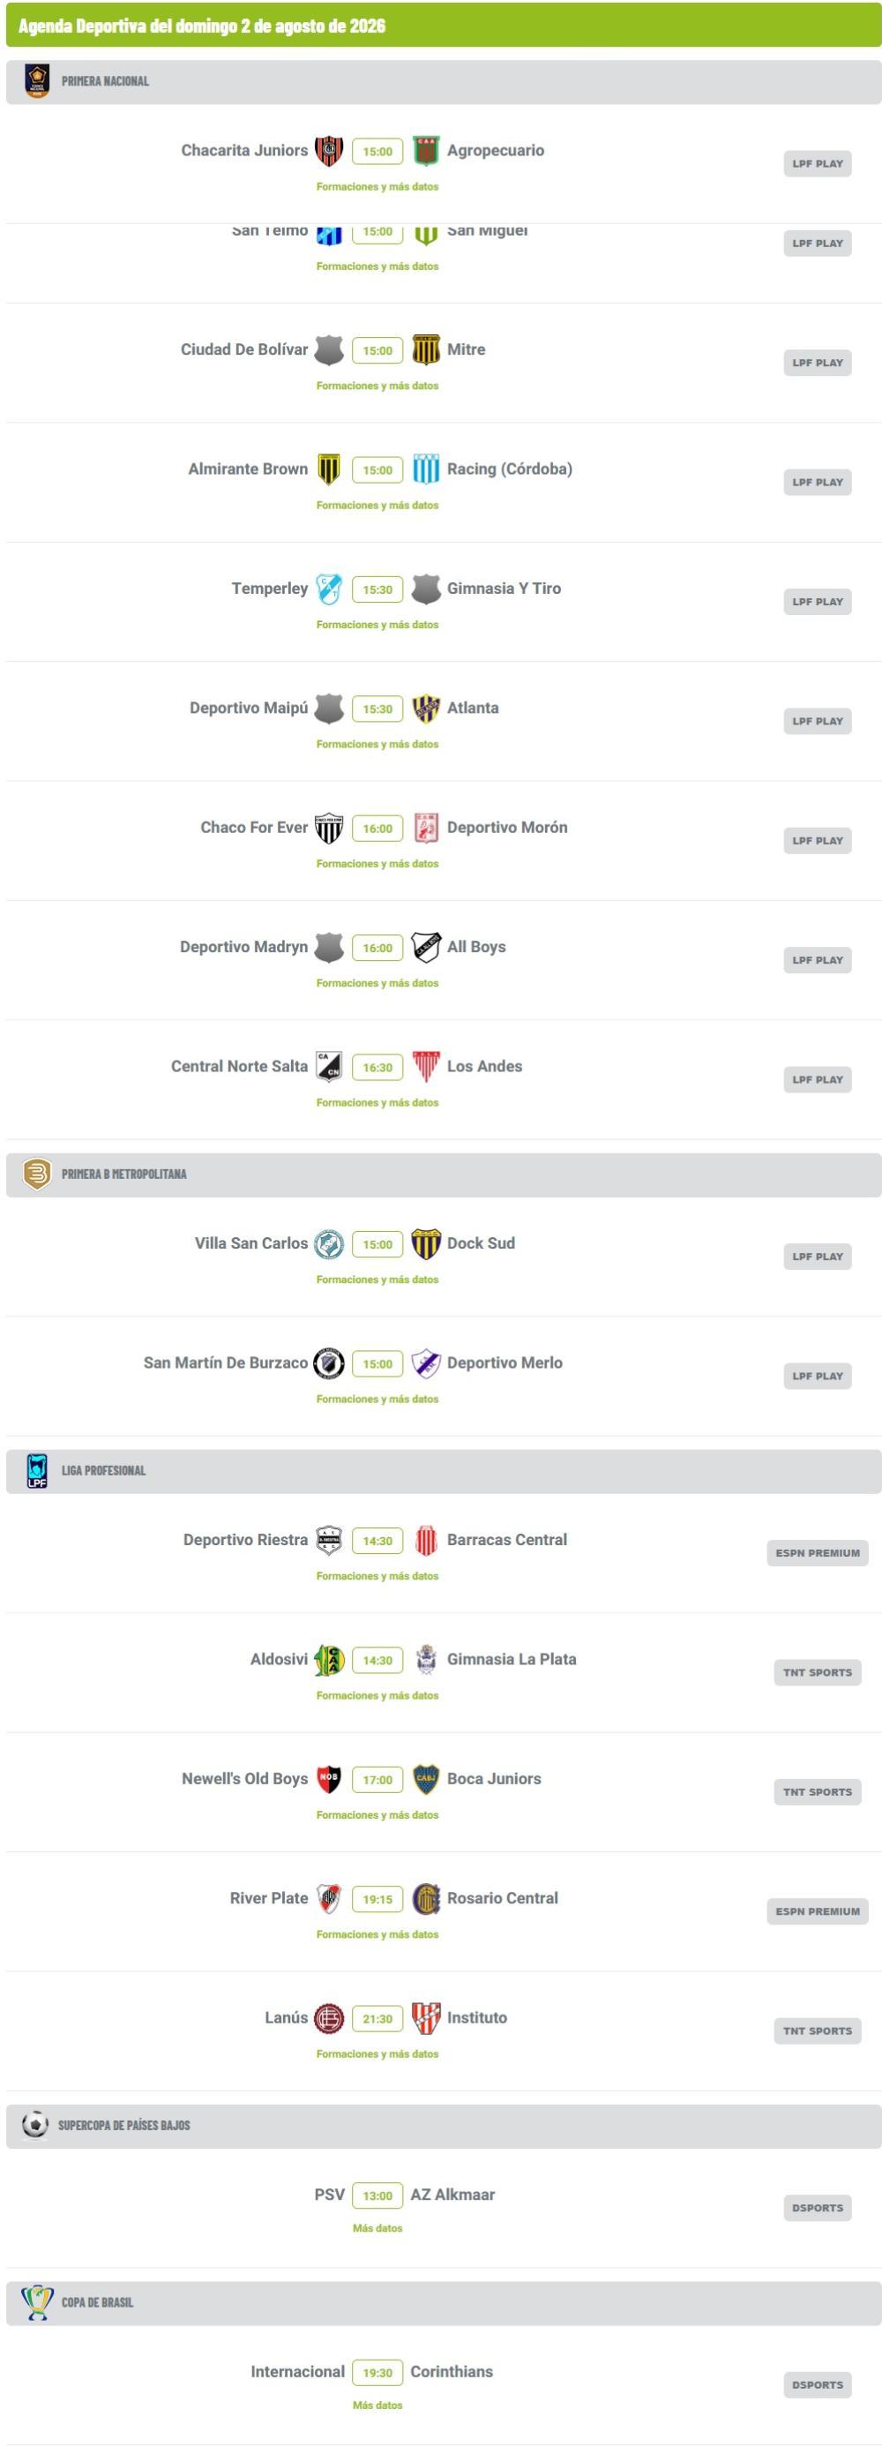Click TNT Sports button for Newell's match
The height and width of the screenshot is (2447, 882).
pos(818,1792)
